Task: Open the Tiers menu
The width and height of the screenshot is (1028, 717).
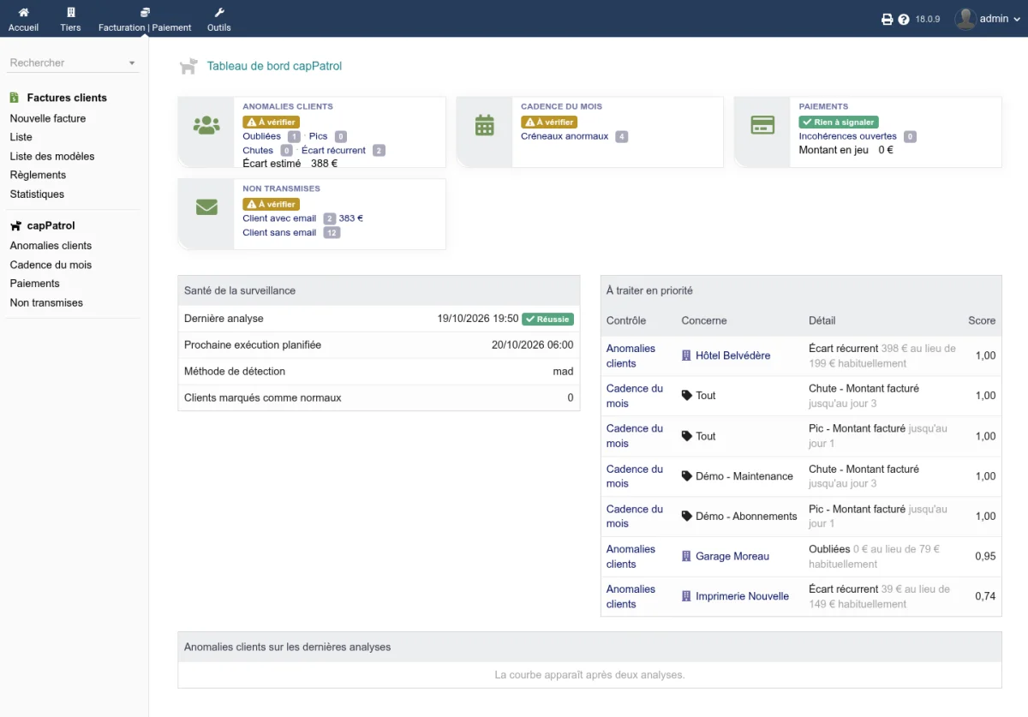Action: point(70,19)
